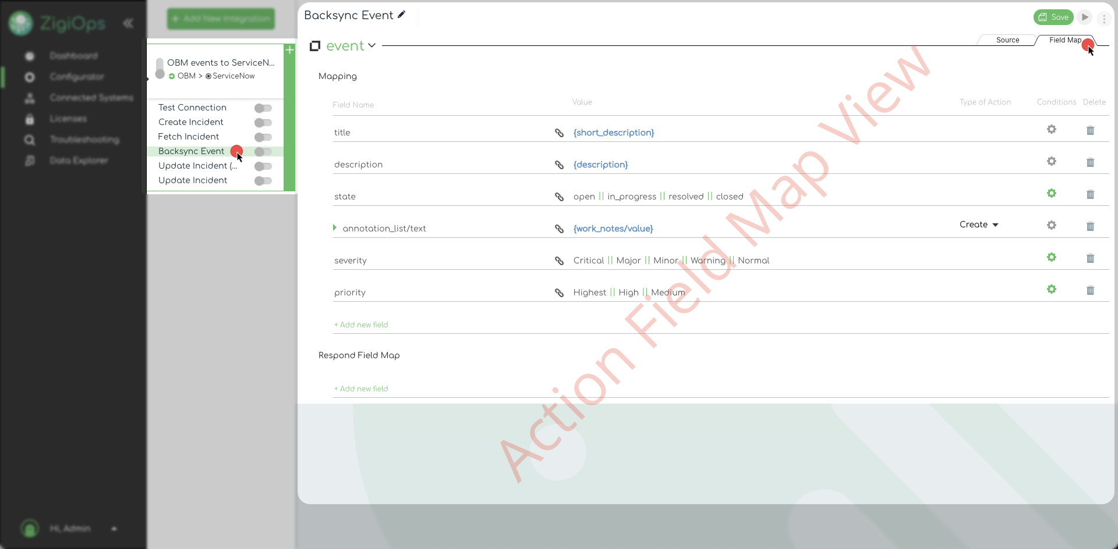
Task: Expand the event entity dropdown
Action: (372, 45)
